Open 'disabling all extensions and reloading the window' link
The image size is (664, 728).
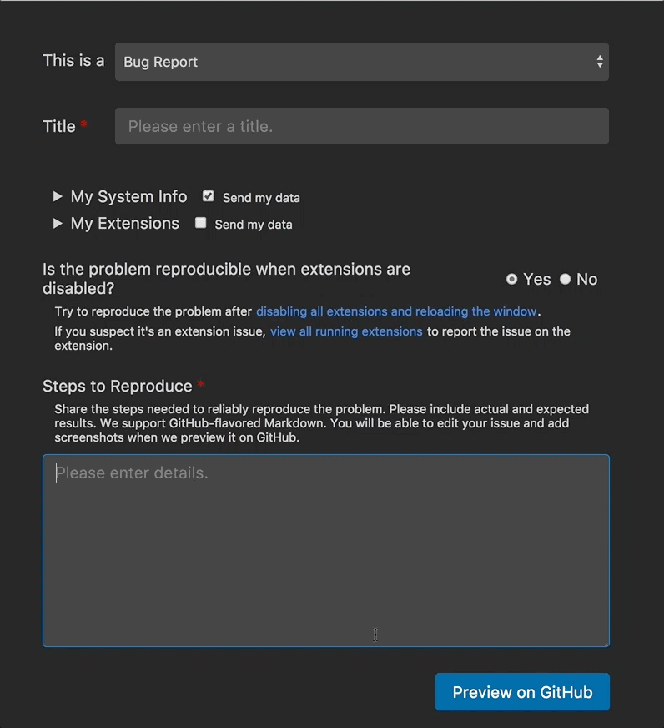pyautogui.click(x=396, y=311)
